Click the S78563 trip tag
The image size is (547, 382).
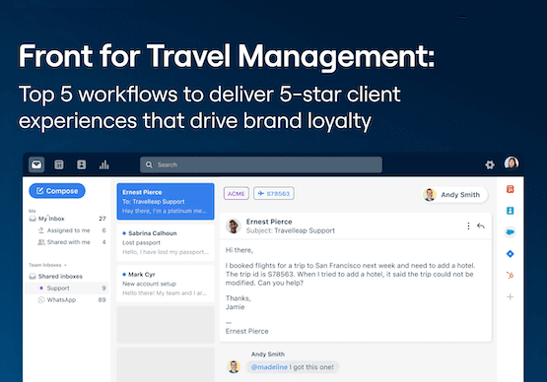pos(274,193)
